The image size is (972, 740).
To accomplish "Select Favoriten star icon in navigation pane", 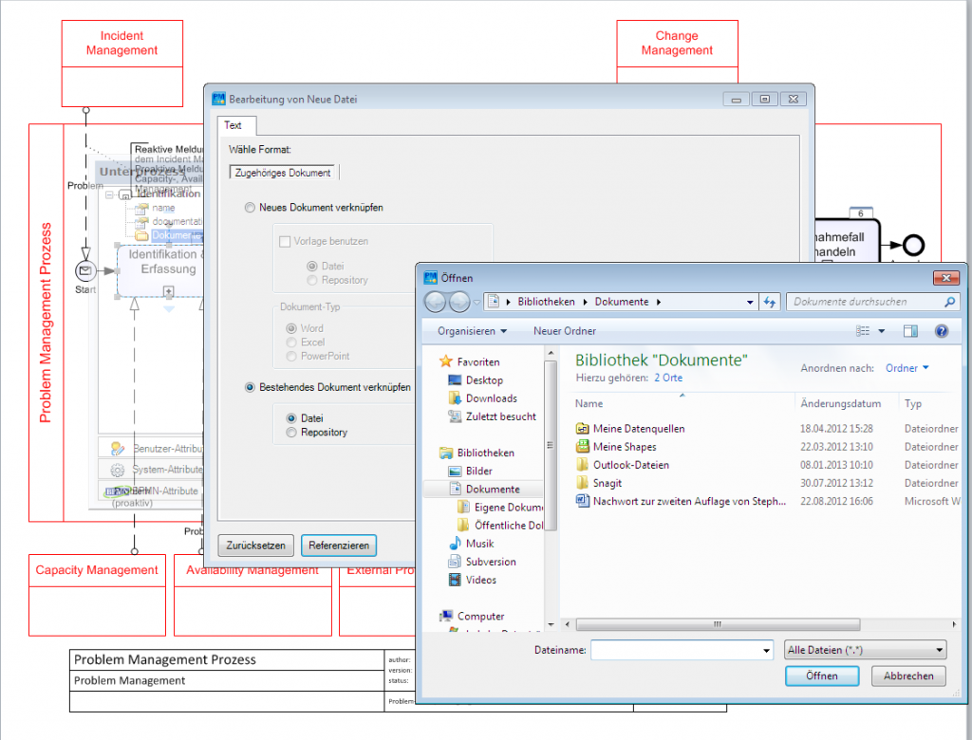I will click(446, 361).
